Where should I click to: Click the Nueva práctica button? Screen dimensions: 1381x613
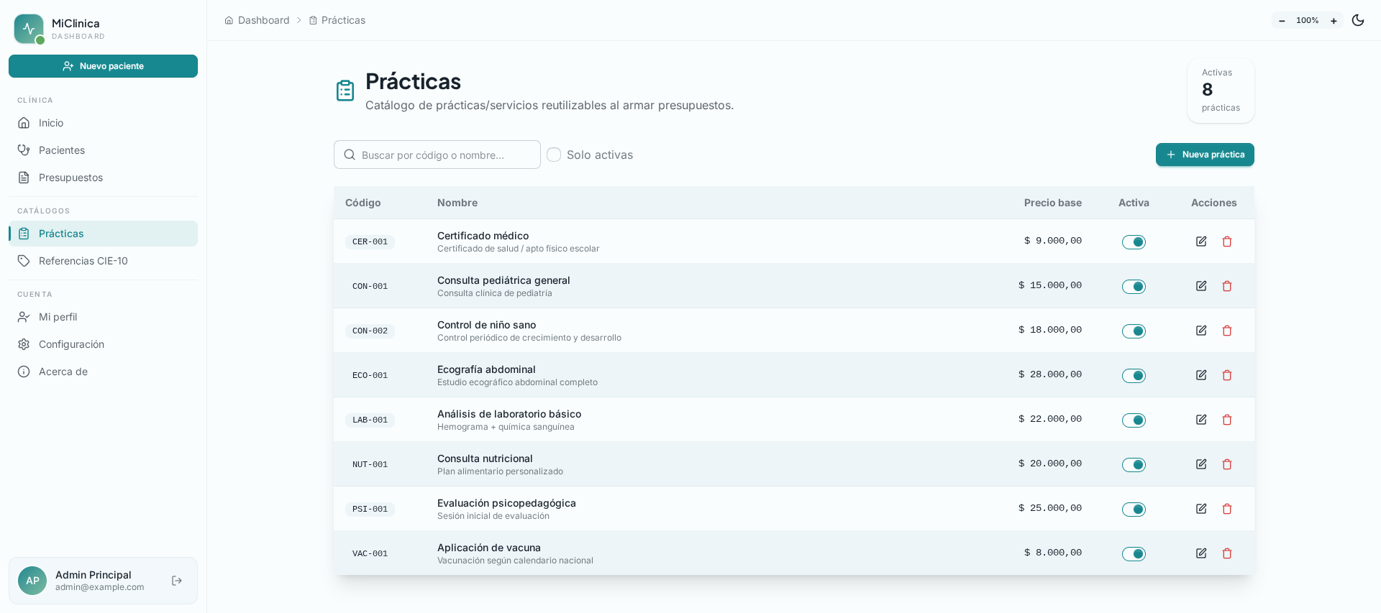pyautogui.click(x=1205, y=155)
